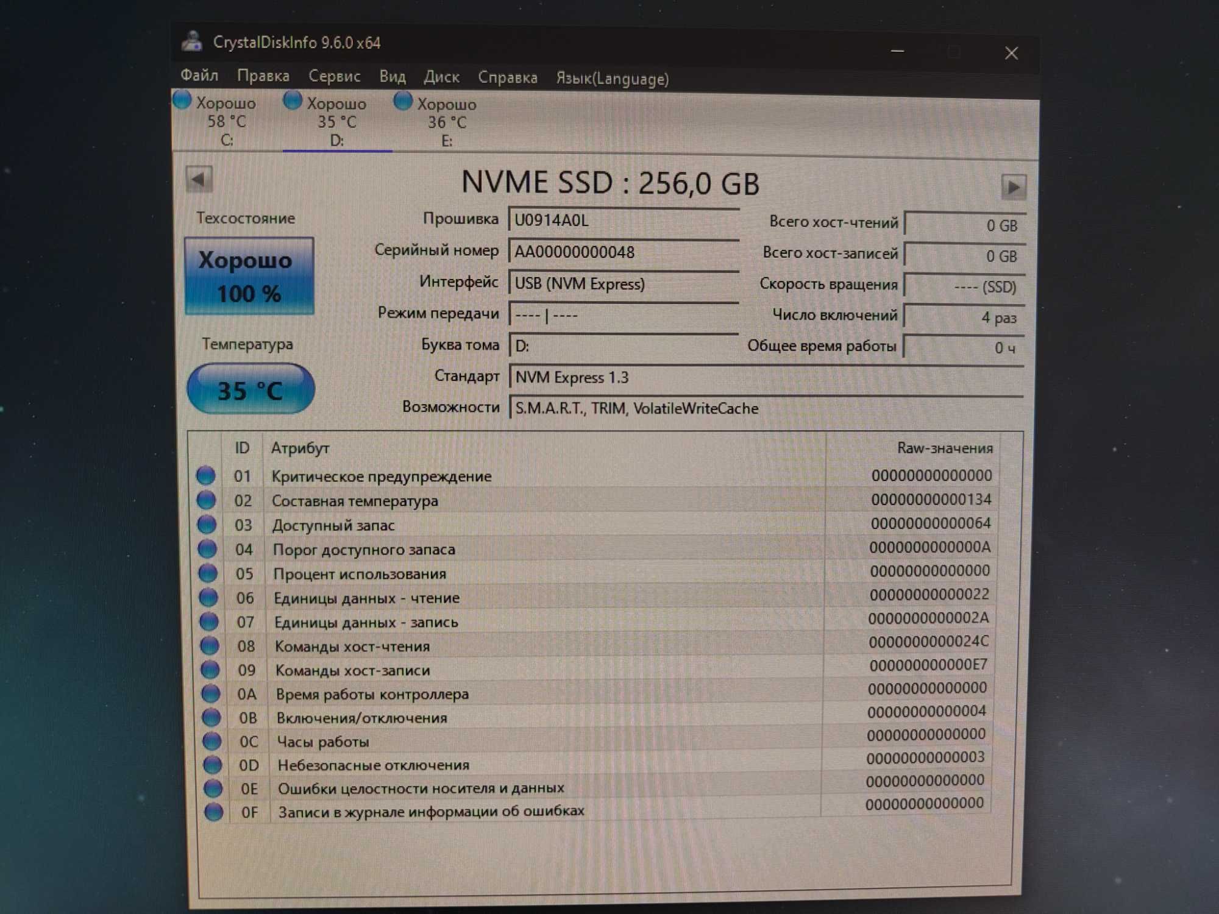The image size is (1219, 914).
Task: Click the status orb for drive E:
Action: [x=403, y=101]
